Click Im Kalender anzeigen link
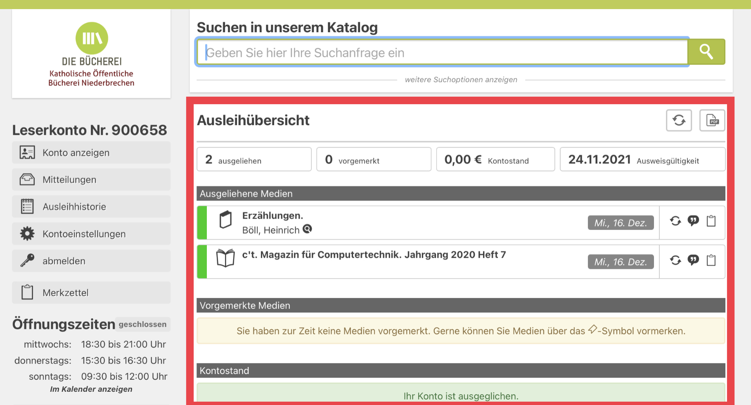Screen dimensions: 751x405 tap(91, 389)
